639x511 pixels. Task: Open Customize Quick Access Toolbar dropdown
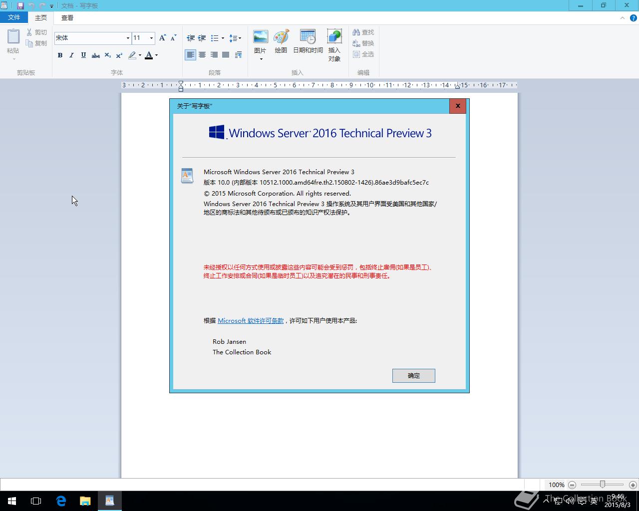[x=51, y=6]
